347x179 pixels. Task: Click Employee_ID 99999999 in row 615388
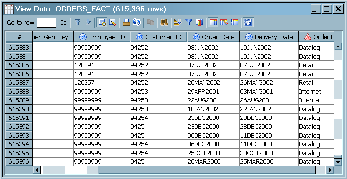click(x=102, y=92)
